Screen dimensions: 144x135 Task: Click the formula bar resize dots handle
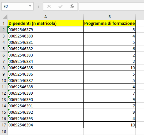point(38,6)
